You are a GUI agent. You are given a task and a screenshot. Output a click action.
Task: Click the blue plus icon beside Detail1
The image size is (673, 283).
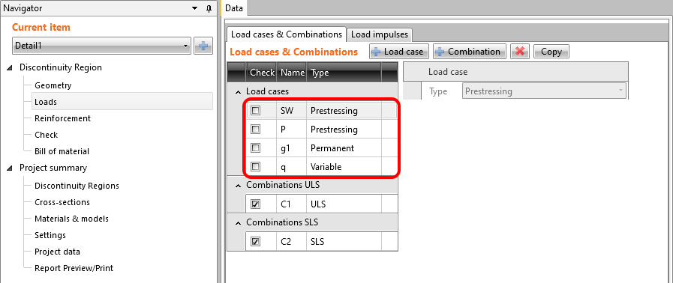click(203, 46)
